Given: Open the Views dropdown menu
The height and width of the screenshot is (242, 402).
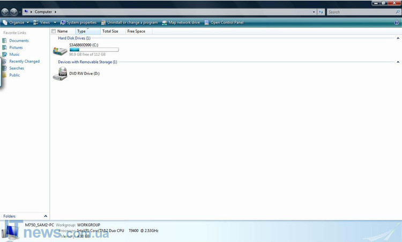Looking at the screenshot, I should click(44, 22).
